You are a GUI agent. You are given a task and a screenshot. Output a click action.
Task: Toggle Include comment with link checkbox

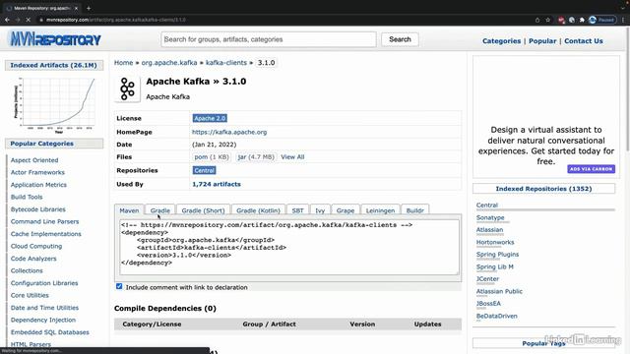pos(119,286)
